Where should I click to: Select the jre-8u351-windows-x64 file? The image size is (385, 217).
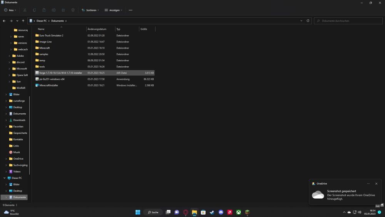tap(95, 79)
